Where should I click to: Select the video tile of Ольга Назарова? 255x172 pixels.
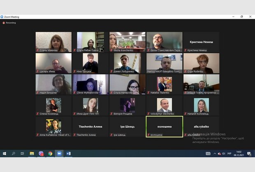128,84
